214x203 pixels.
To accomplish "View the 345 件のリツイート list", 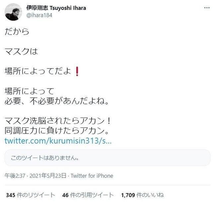I will (31, 195).
